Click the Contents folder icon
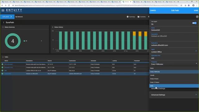 [138, 16]
